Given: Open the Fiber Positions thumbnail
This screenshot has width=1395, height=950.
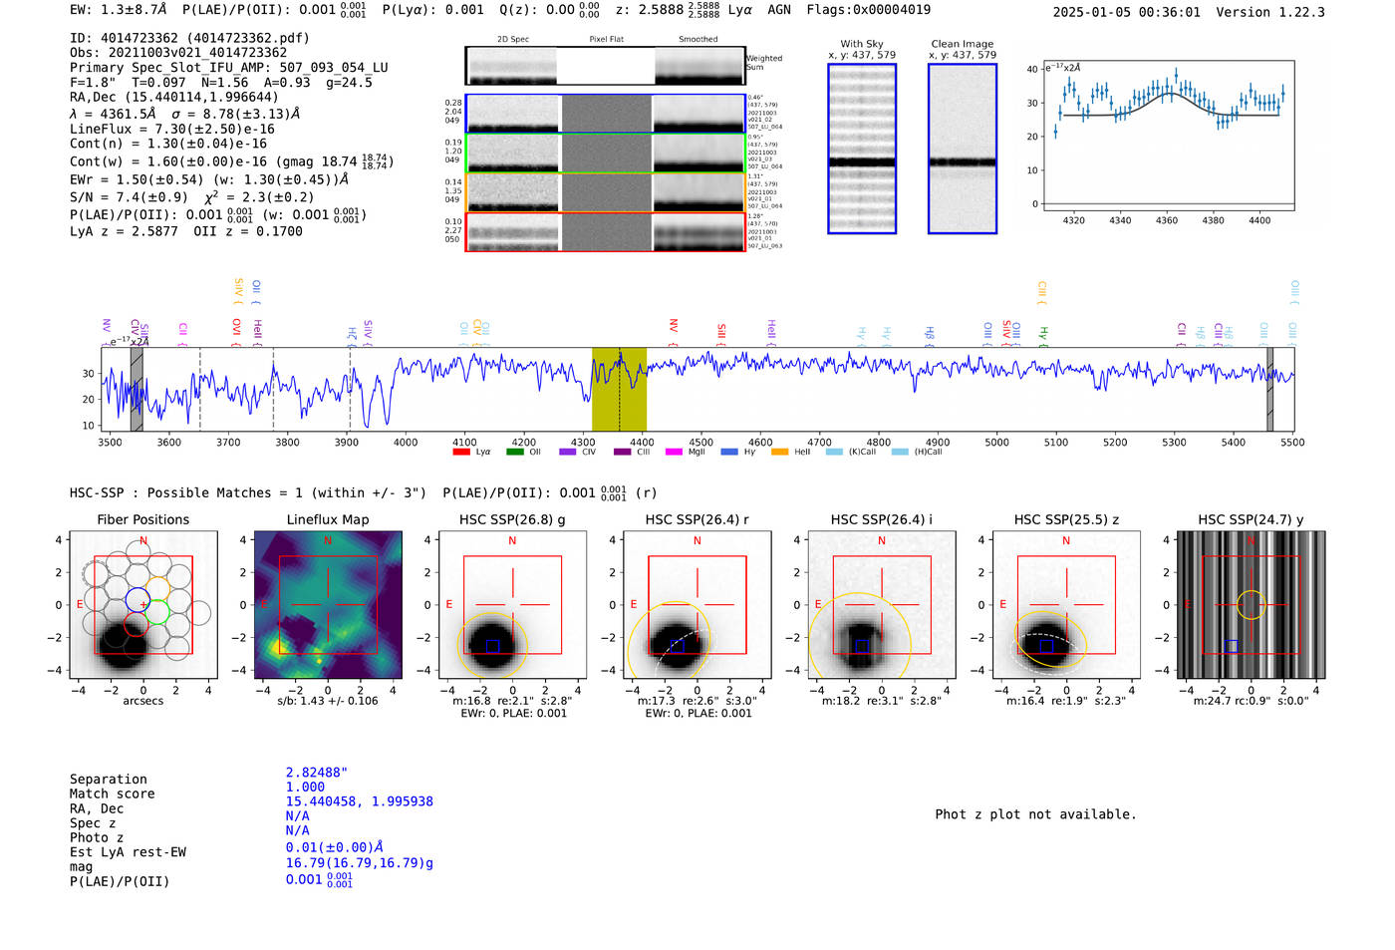Looking at the screenshot, I should pyautogui.click(x=143, y=604).
